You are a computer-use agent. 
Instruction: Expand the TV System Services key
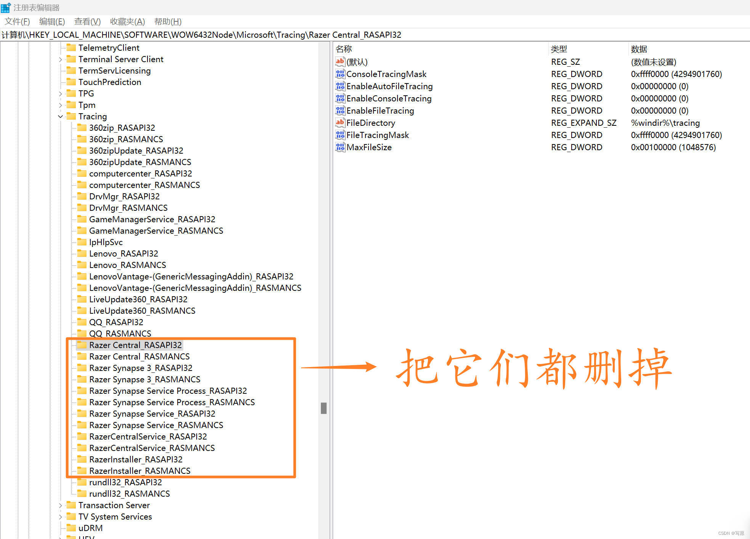pos(60,517)
